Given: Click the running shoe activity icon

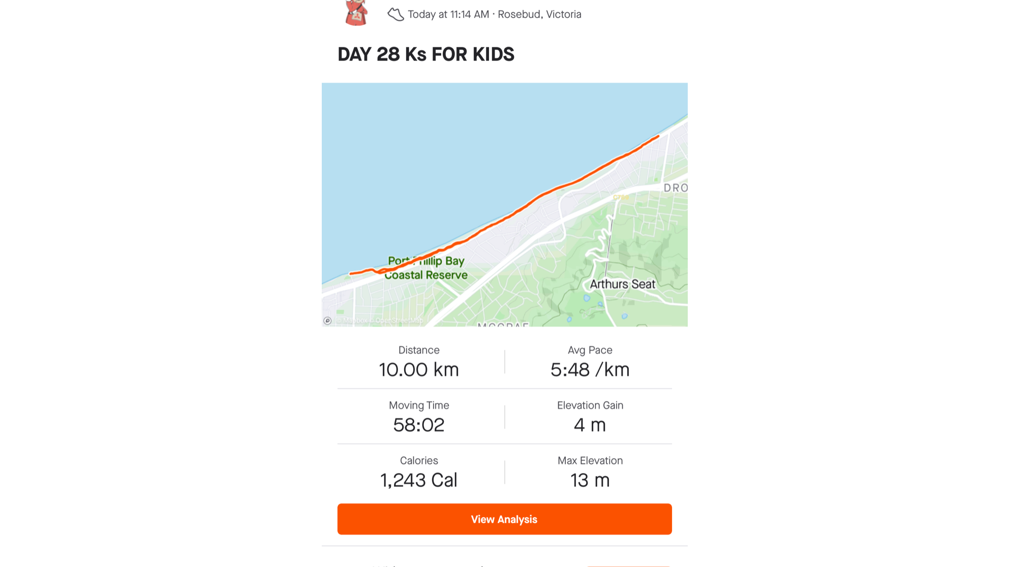Looking at the screenshot, I should 395,14.
